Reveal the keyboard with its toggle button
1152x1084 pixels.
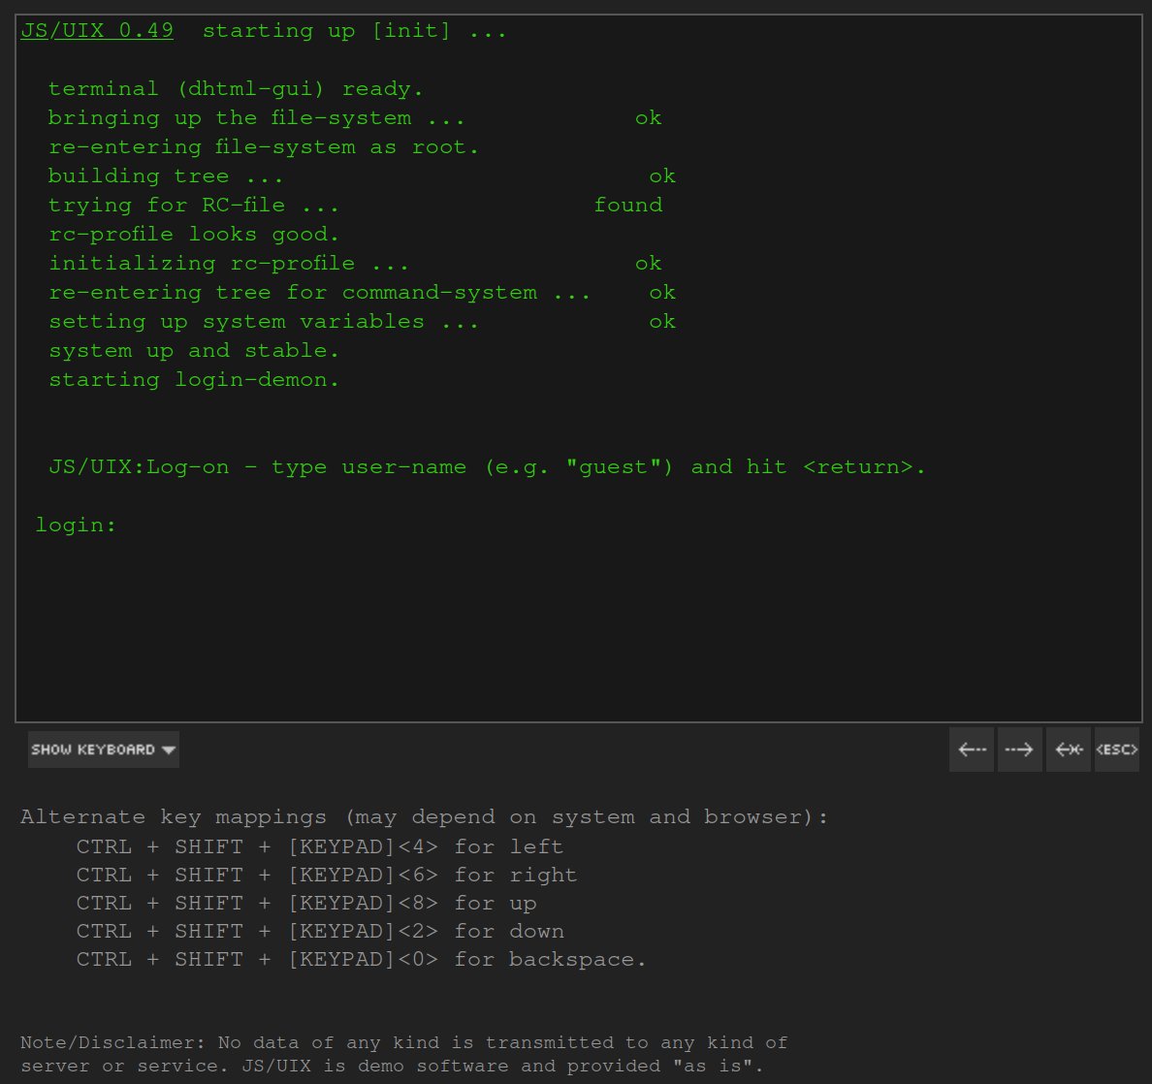coord(103,749)
